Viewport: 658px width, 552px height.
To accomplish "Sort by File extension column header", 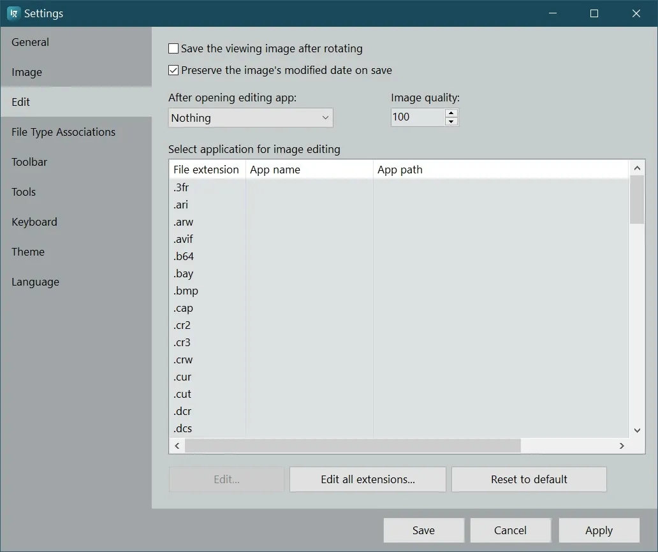I will point(207,170).
